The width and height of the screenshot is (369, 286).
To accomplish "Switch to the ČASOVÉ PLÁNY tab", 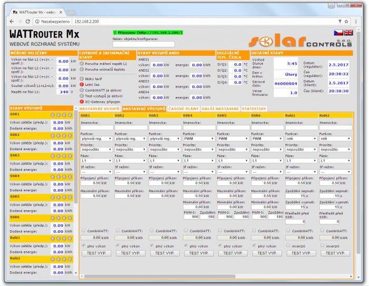I will tap(183, 109).
